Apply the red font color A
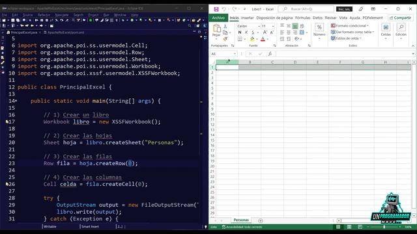This screenshot has height=234, width=417. pos(263,39)
